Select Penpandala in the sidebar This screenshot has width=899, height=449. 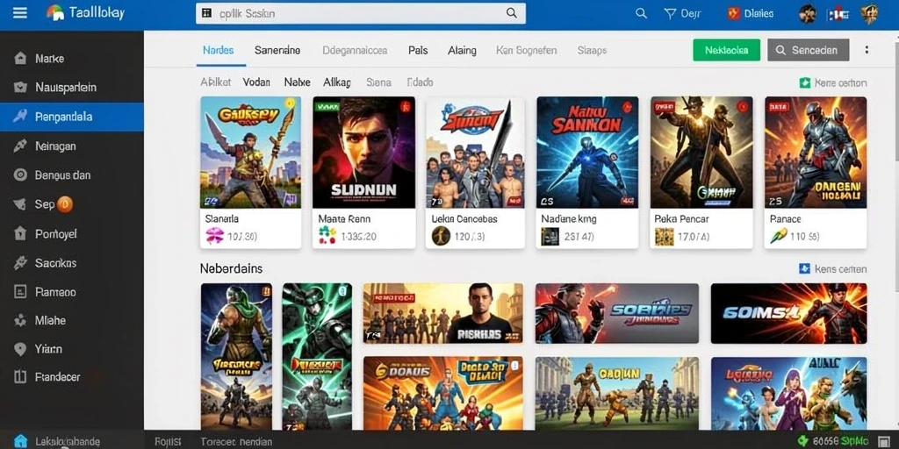(72, 117)
